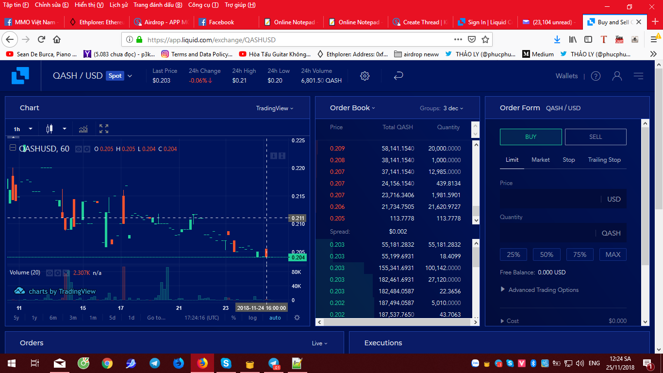Click the order book ask scrollbar
Image resolution: width=663 pixels, height=373 pixels.
476,183
